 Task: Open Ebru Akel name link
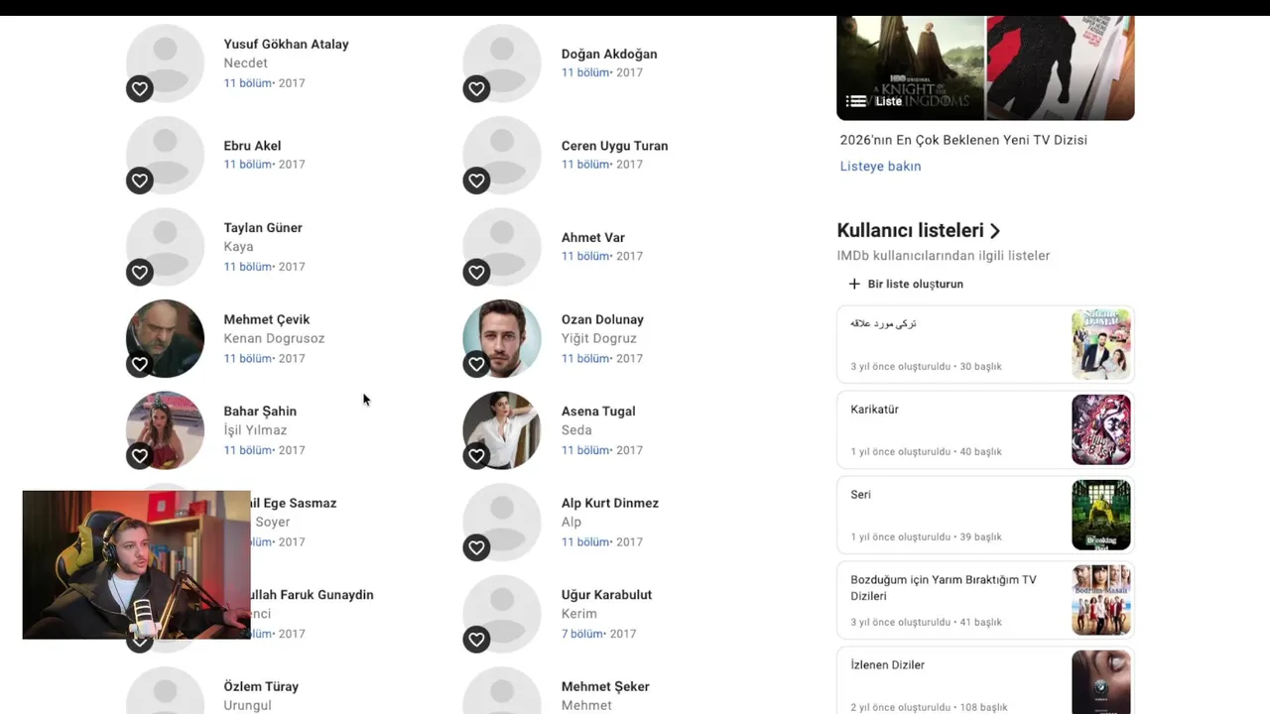coord(252,146)
